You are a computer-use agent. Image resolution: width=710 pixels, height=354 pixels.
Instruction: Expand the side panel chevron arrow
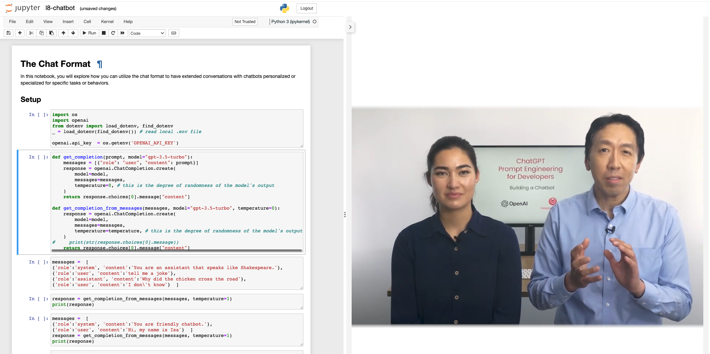[350, 27]
